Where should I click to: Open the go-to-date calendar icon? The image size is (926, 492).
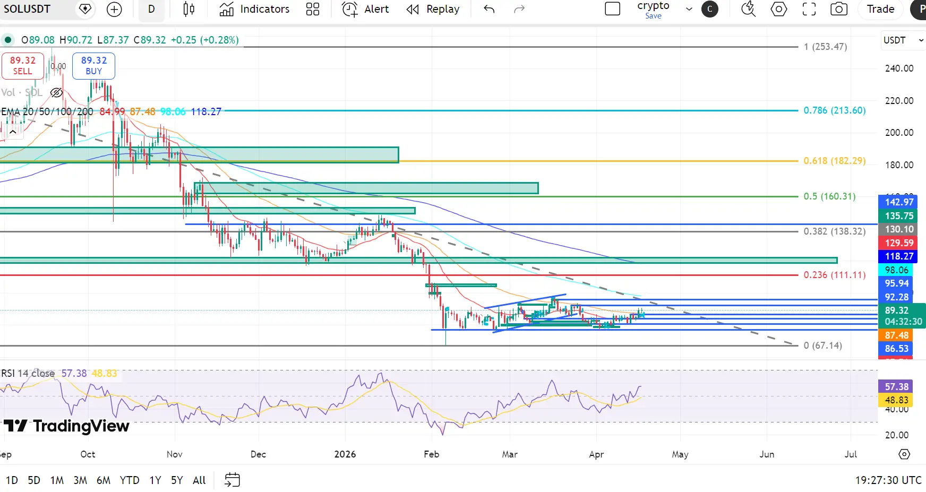pos(232,480)
